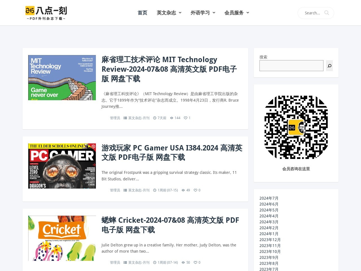Open the 2023年12月 archive
The width and height of the screenshot is (361, 271).
(x=270, y=240)
